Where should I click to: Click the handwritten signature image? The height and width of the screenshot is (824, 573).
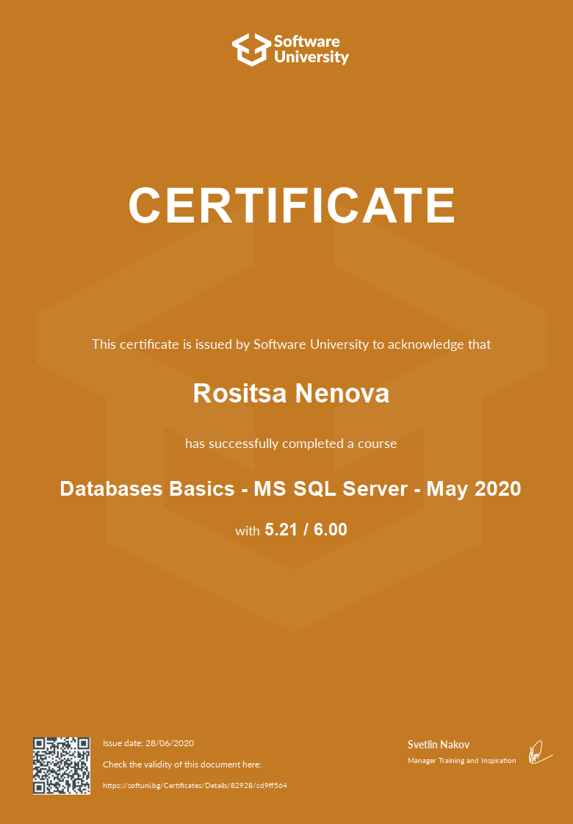point(539,752)
